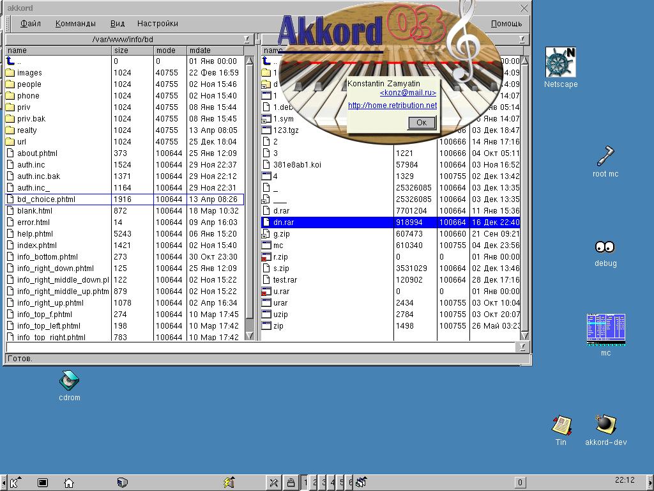This screenshot has height=491, width=654.
Task: Click the lightning bolt panel icon
Action: 229,483
